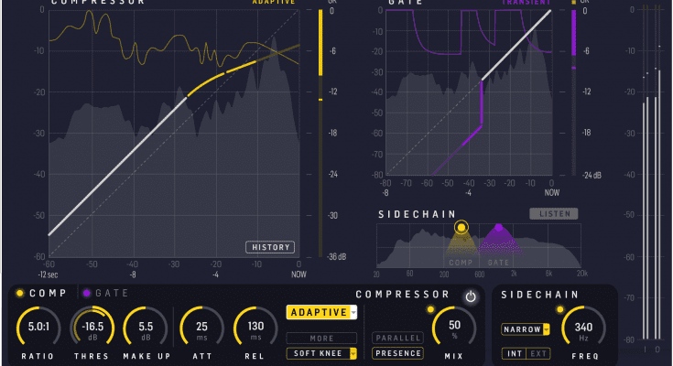Screen dimensions: 673x366
Task: Click the yellow COMP sidechain node
Action: point(461,227)
